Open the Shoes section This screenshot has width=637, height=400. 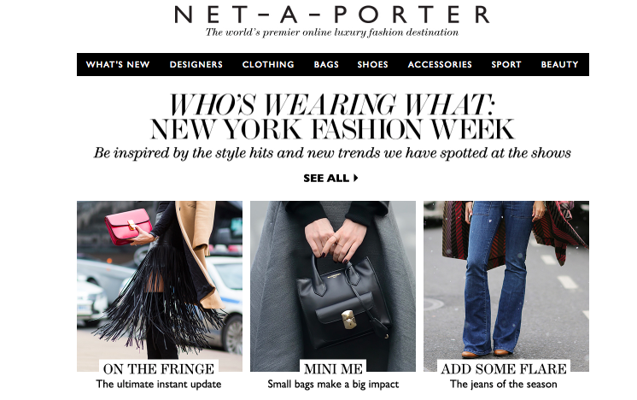click(372, 65)
